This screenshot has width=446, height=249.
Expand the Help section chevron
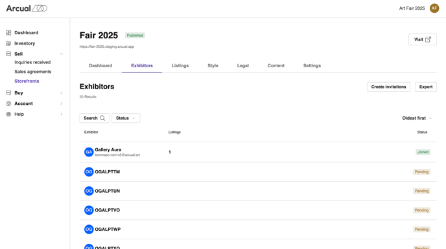pyautogui.click(x=61, y=114)
